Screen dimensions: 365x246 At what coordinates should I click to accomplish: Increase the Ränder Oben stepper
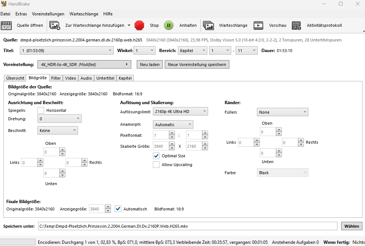tap(279, 130)
